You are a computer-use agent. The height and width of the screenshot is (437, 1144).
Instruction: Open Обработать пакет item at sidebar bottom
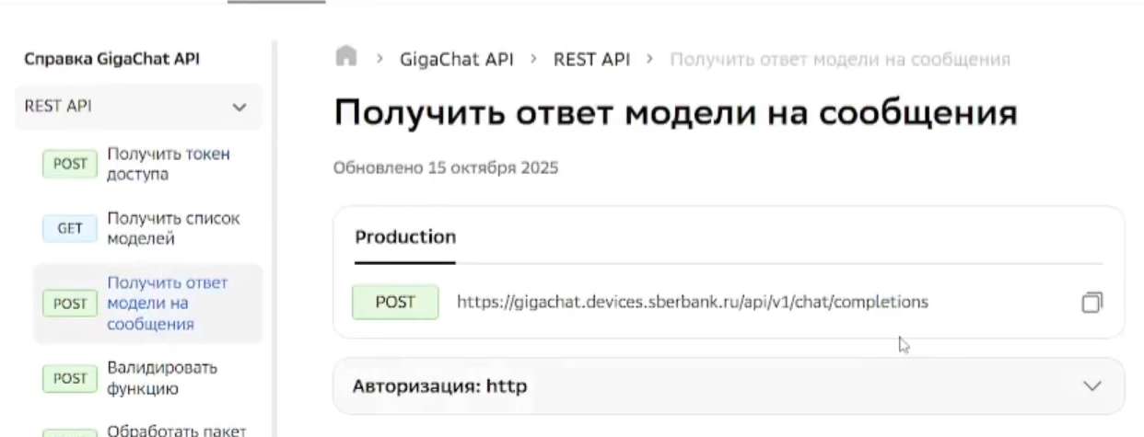point(176,430)
